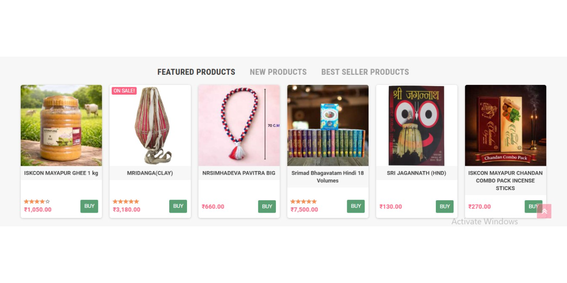
Task: Open the Mridanga clay drum image
Action: click(150, 126)
